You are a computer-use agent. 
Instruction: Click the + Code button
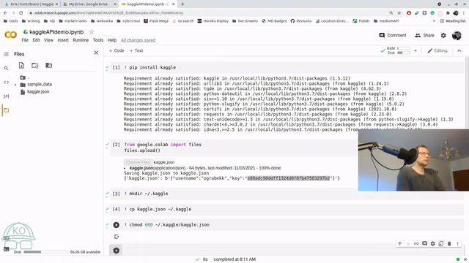[117, 50]
